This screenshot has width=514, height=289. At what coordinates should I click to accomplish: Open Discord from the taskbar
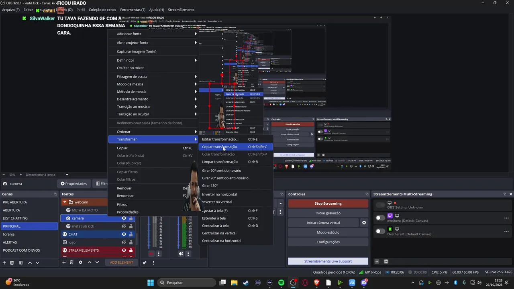364,283
